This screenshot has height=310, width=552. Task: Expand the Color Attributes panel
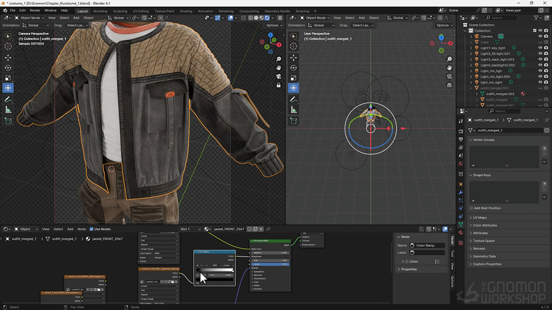485,225
